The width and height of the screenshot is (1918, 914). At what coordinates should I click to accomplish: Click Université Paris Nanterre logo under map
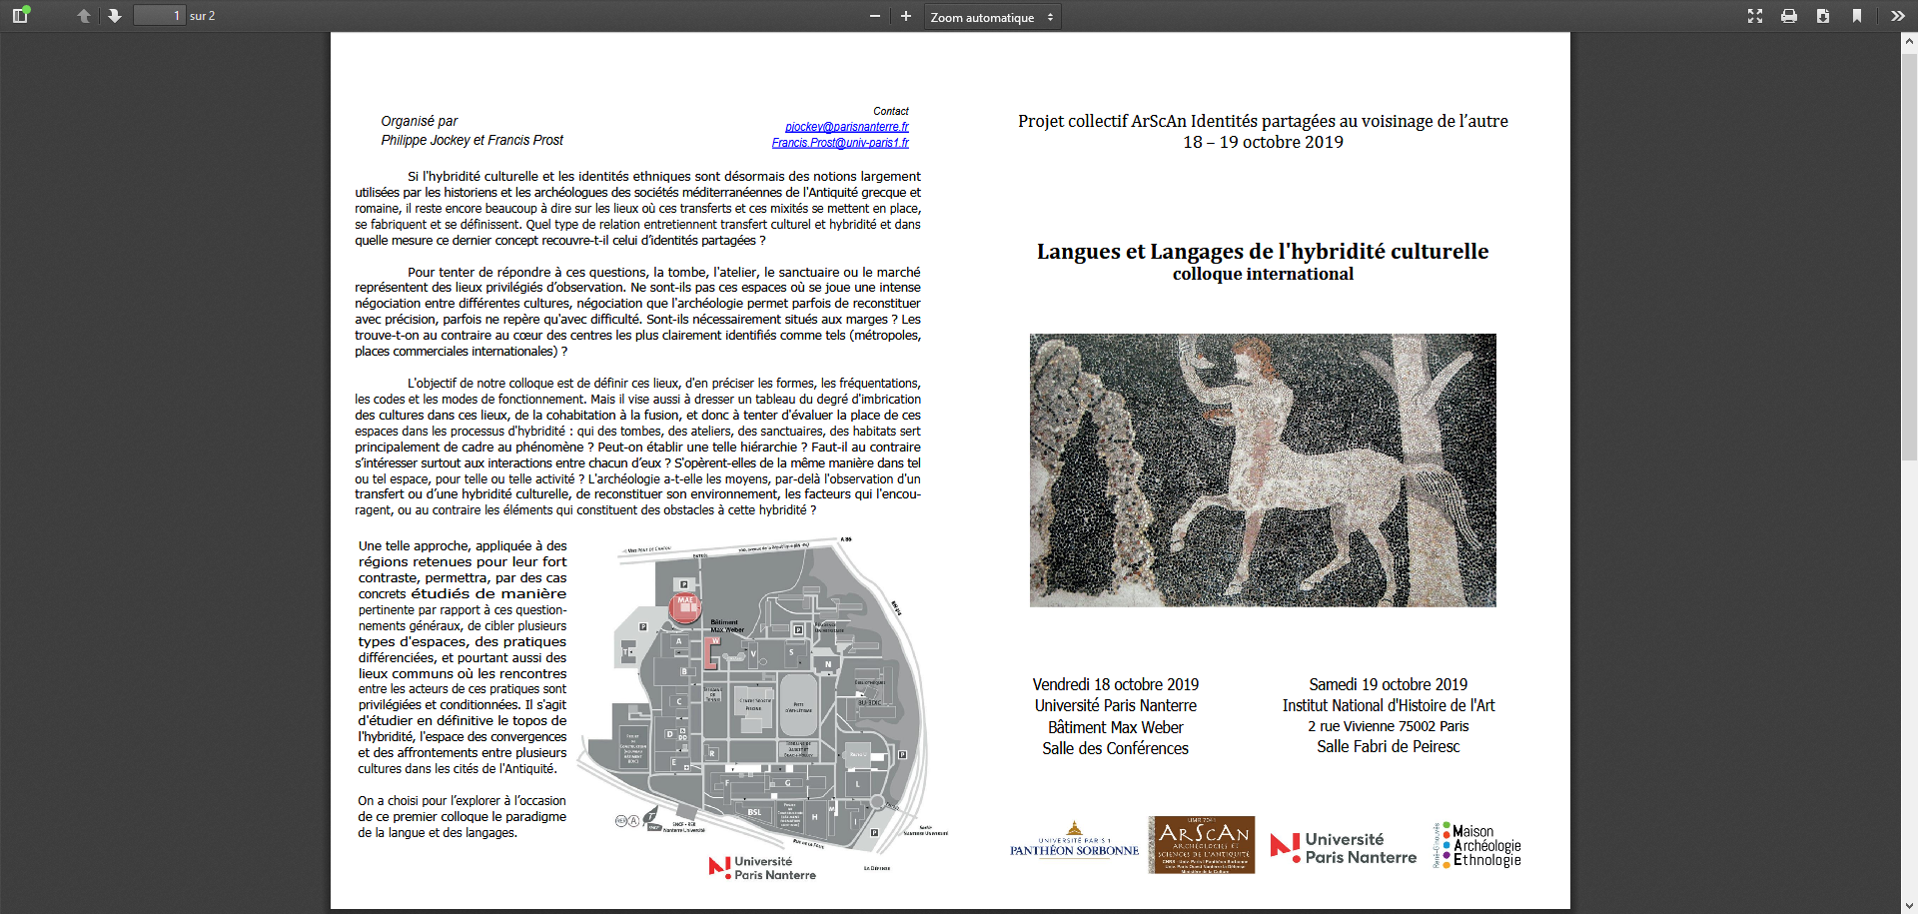tap(763, 868)
